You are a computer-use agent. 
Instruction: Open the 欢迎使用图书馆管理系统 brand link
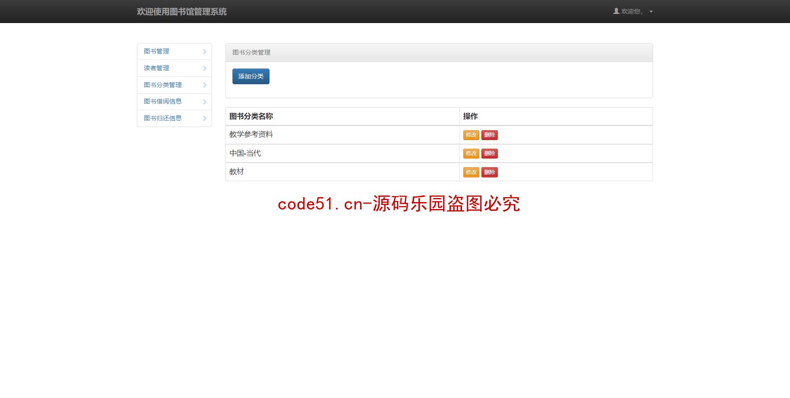pos(182,12)
